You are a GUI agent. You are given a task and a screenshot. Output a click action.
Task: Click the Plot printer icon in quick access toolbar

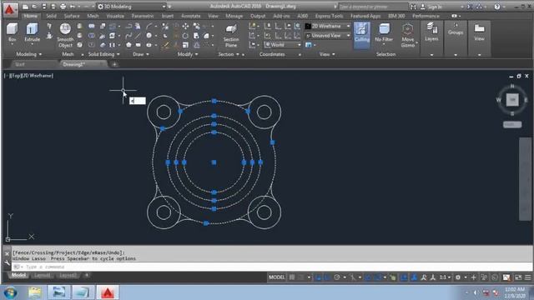click(x=63, y=7)
